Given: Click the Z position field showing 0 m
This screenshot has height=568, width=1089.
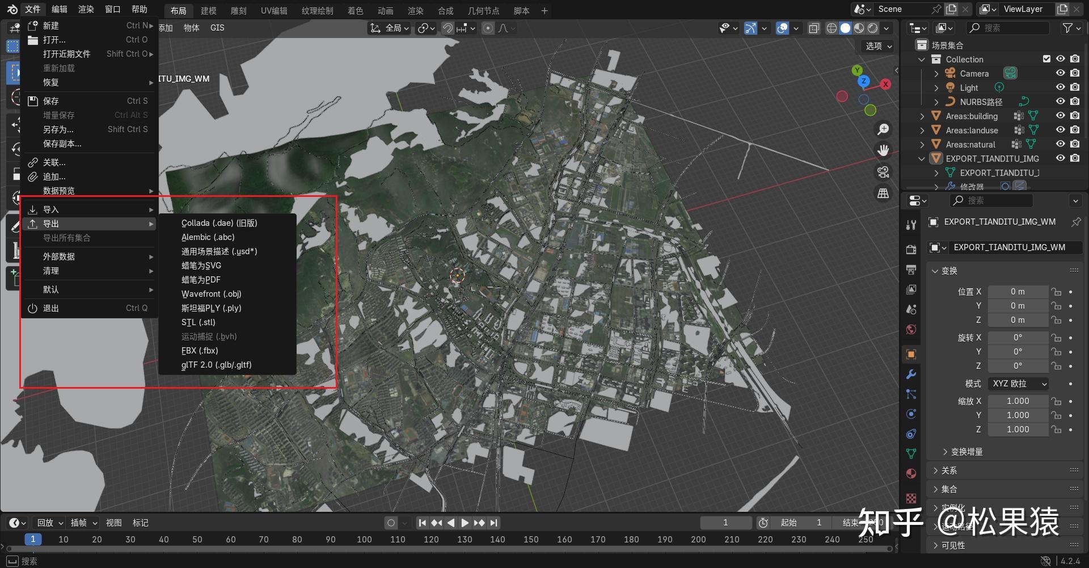Looking at the screenshot, I should point(1018,319).
